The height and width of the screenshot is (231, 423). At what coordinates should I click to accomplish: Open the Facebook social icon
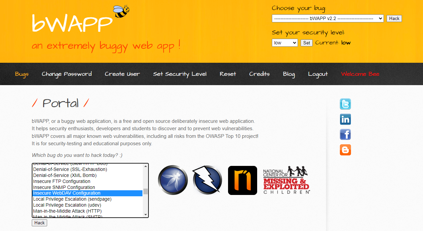pos(345,135)
